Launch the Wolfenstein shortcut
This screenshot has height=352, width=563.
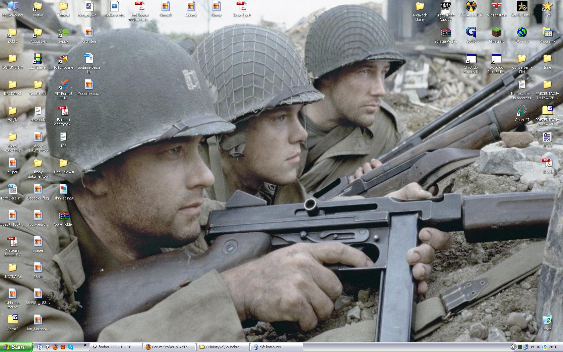point(496,9)
